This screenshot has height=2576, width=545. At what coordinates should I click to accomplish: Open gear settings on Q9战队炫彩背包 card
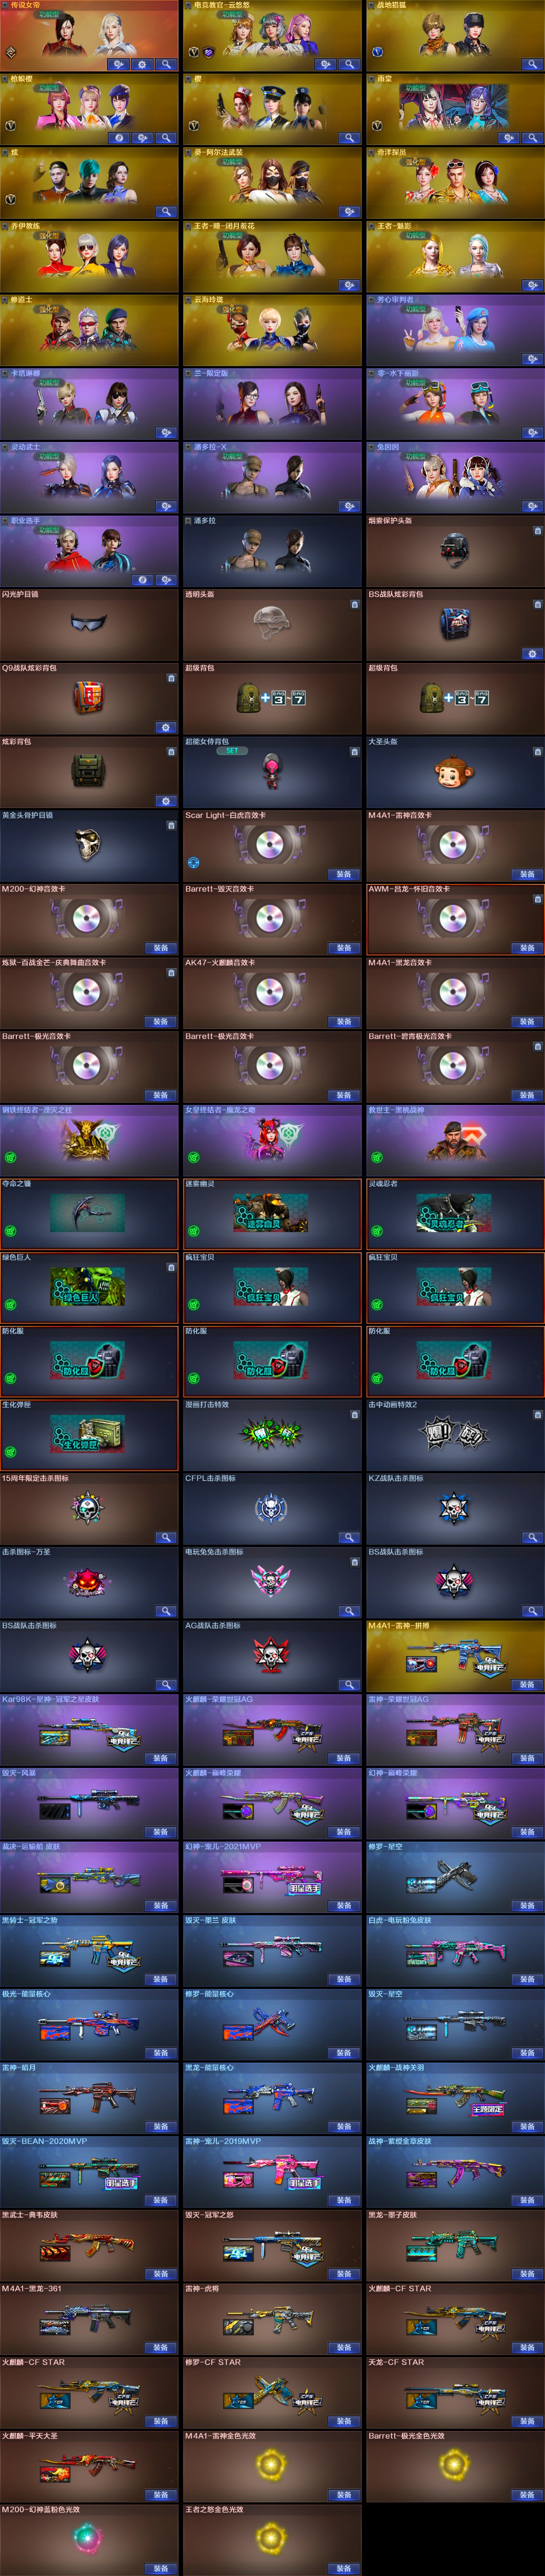pyautogui.click(x=166, y=727)
